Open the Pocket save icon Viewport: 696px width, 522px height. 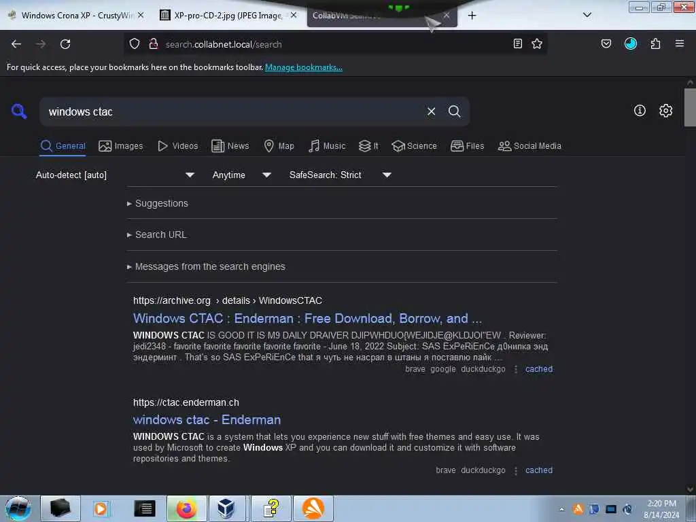point(606,43)
